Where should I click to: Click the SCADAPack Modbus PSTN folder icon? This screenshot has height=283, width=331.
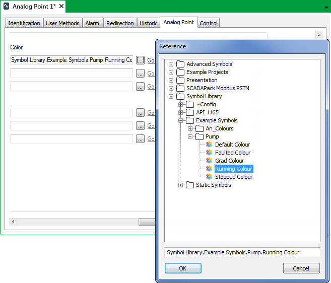click(180, 88)
